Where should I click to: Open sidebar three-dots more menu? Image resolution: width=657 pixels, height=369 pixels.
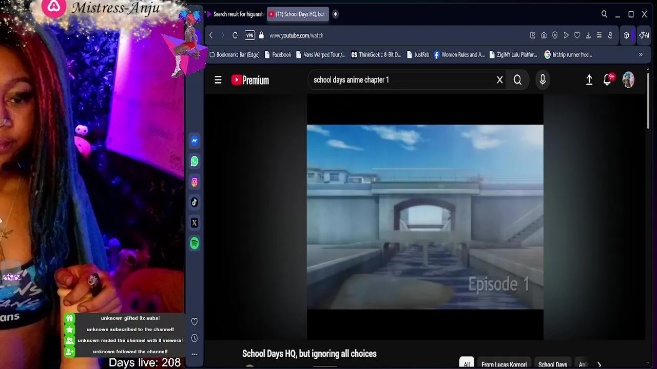tap(195, 354)
